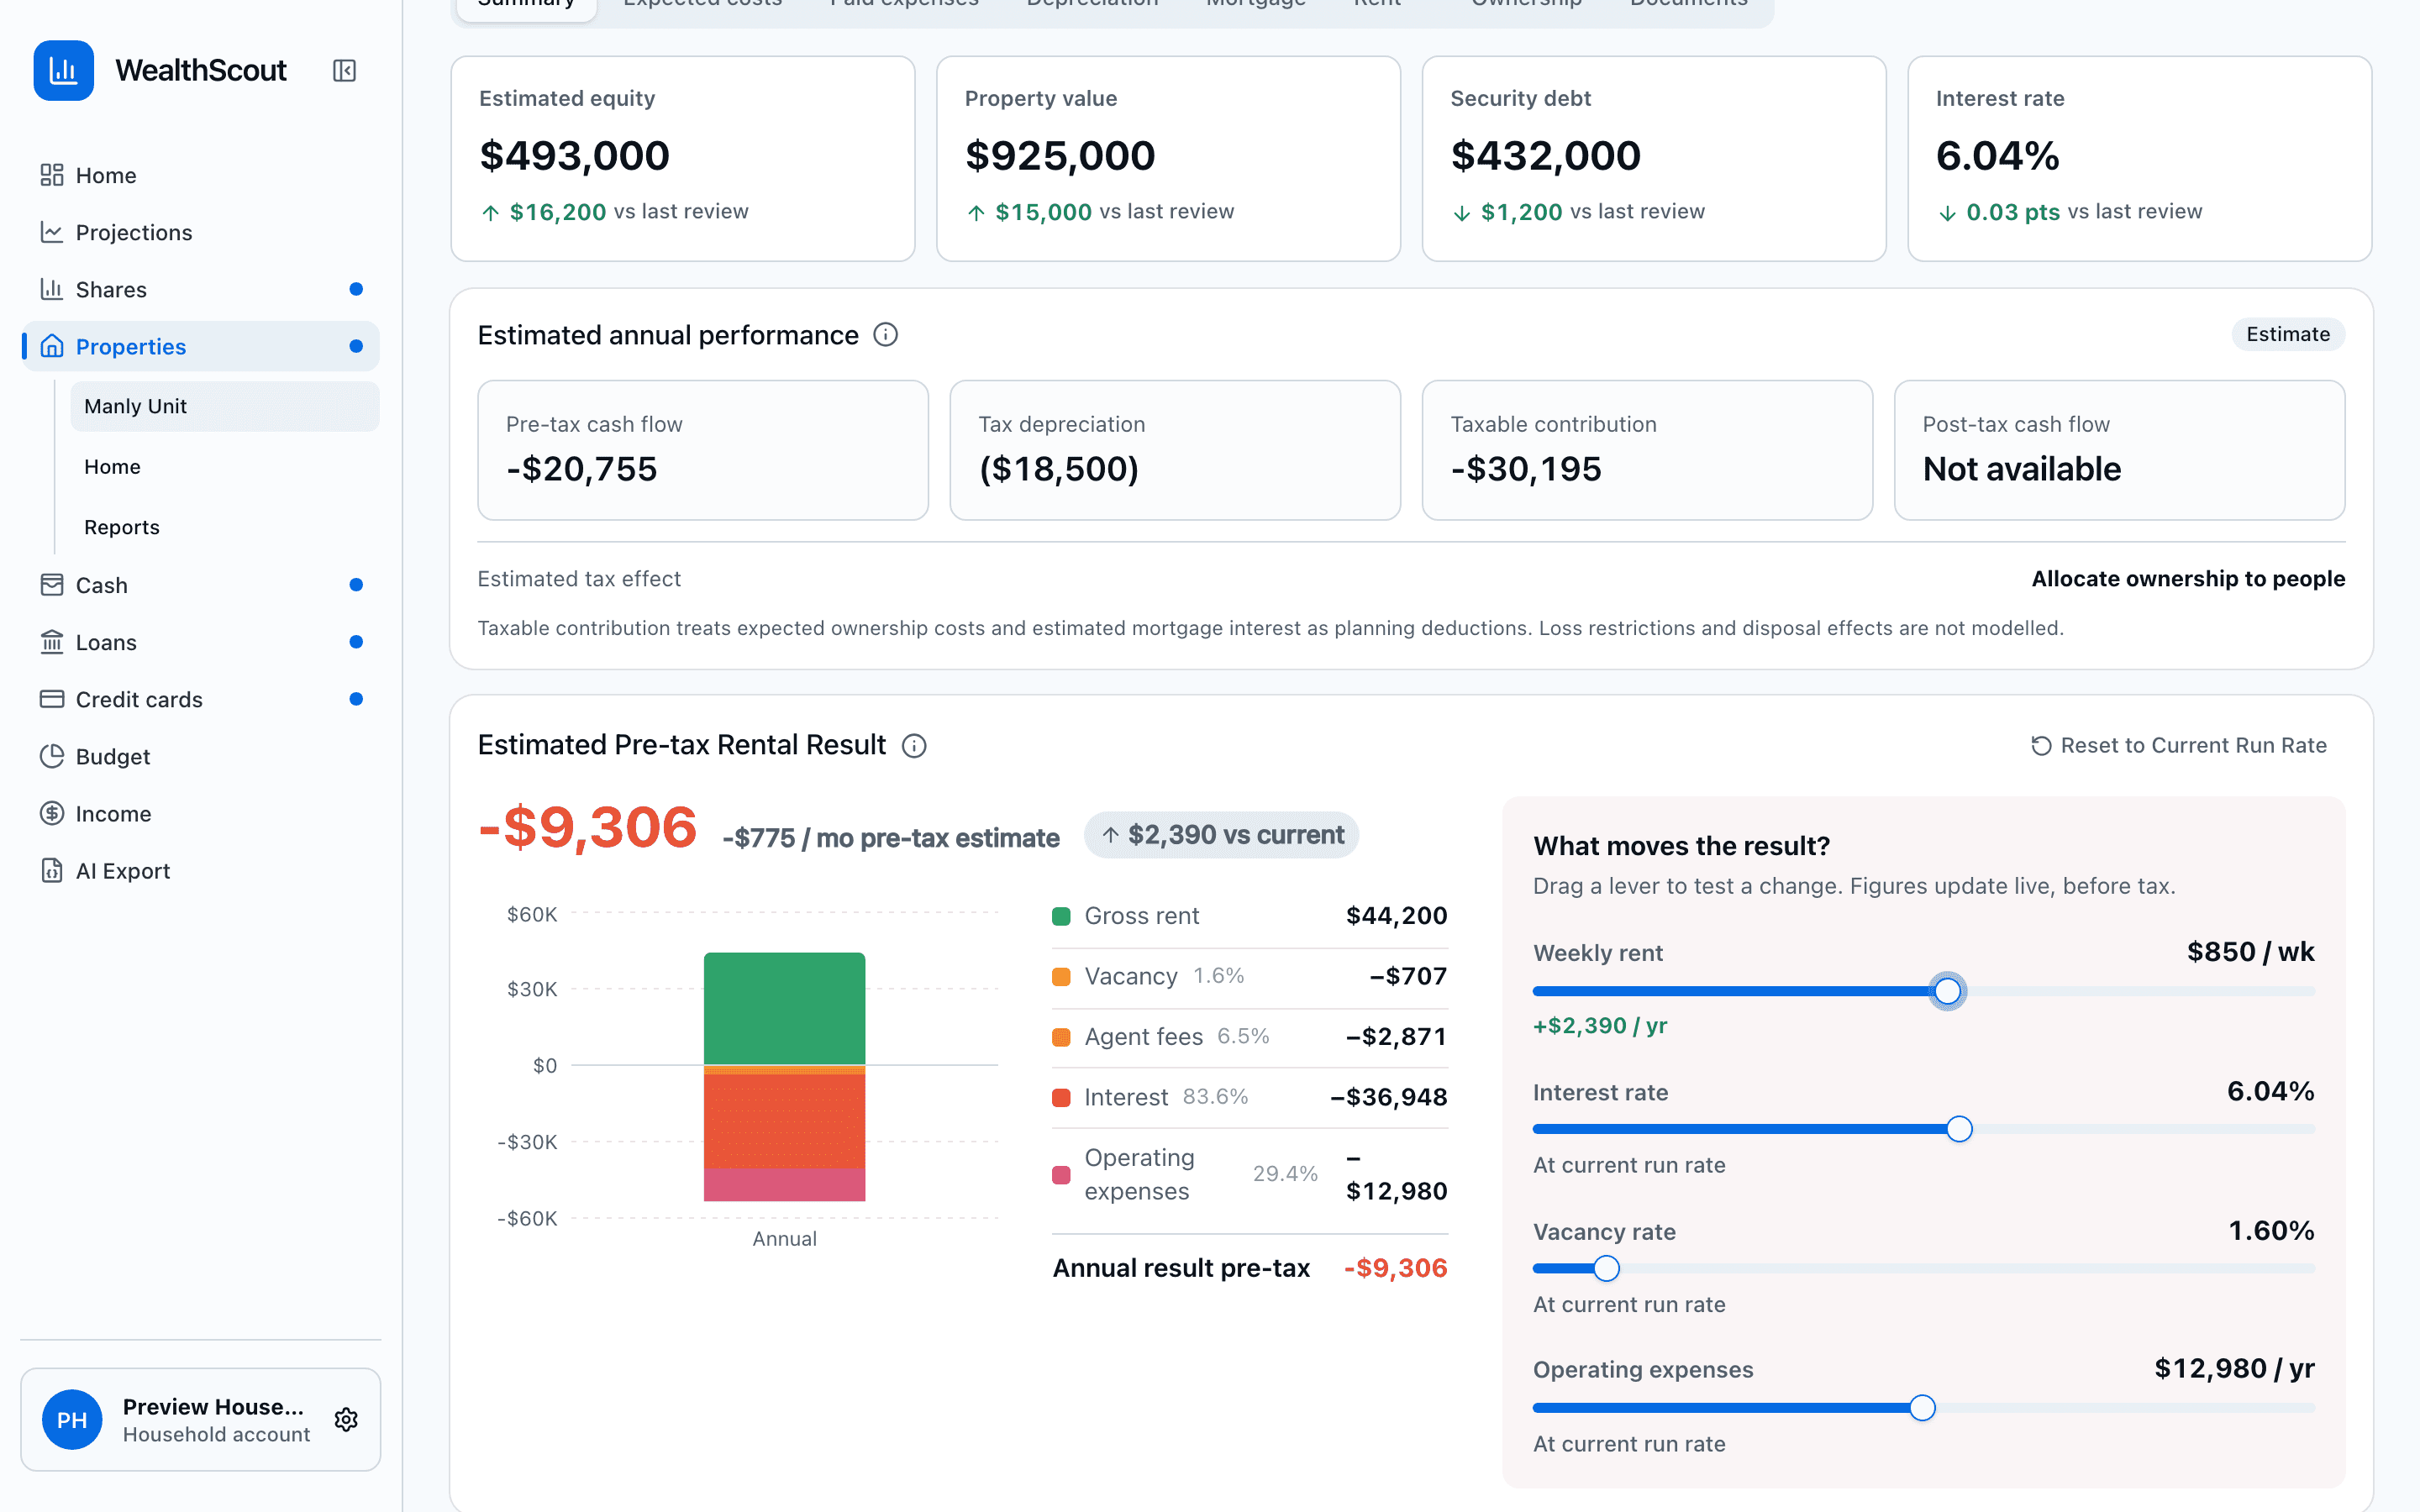Click the Tax depreciation card
Image resolution: width=2420 pixels, height=1512 pixels.
pos(1175,450)
